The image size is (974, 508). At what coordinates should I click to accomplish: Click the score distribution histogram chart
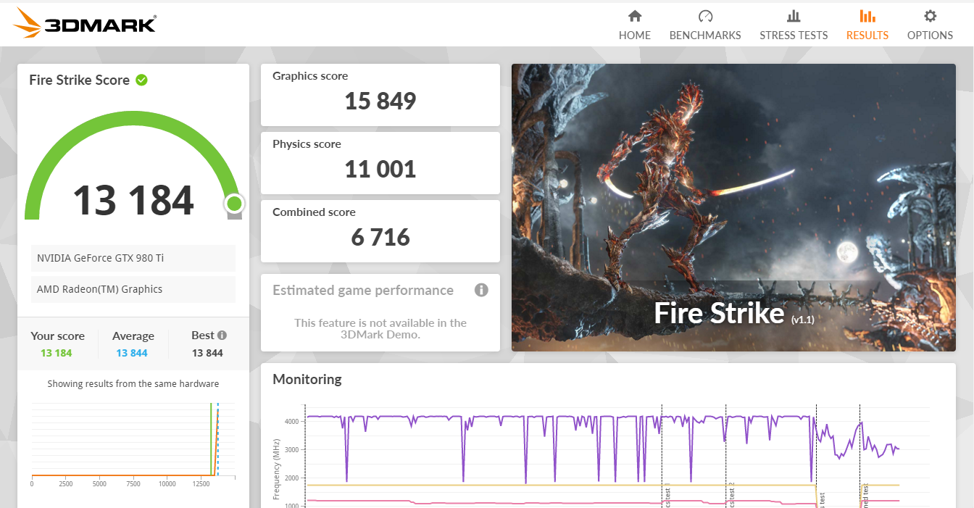pyautogui.click(x=125, y=442)
